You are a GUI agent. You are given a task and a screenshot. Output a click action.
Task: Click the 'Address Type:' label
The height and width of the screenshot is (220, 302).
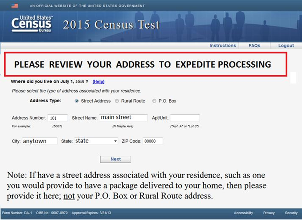point(45,101)
